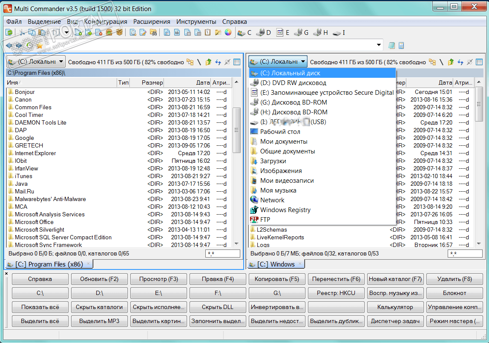
Task: Click the Notepad icon beside command line
Action: (x=392, y=45)
